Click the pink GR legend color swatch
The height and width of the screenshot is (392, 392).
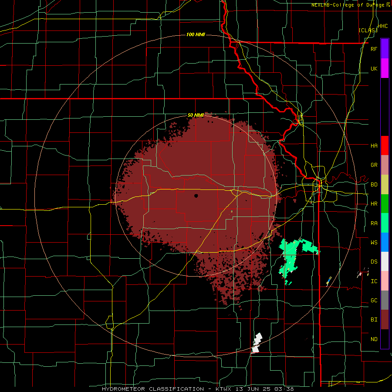pos(385,165)
